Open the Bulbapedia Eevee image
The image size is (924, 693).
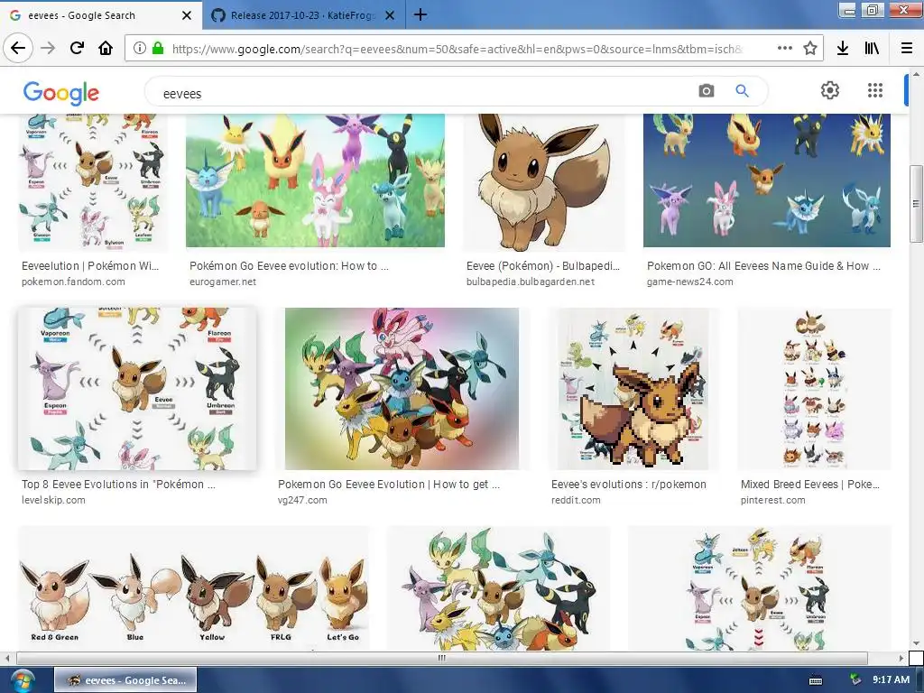[542, 182]
